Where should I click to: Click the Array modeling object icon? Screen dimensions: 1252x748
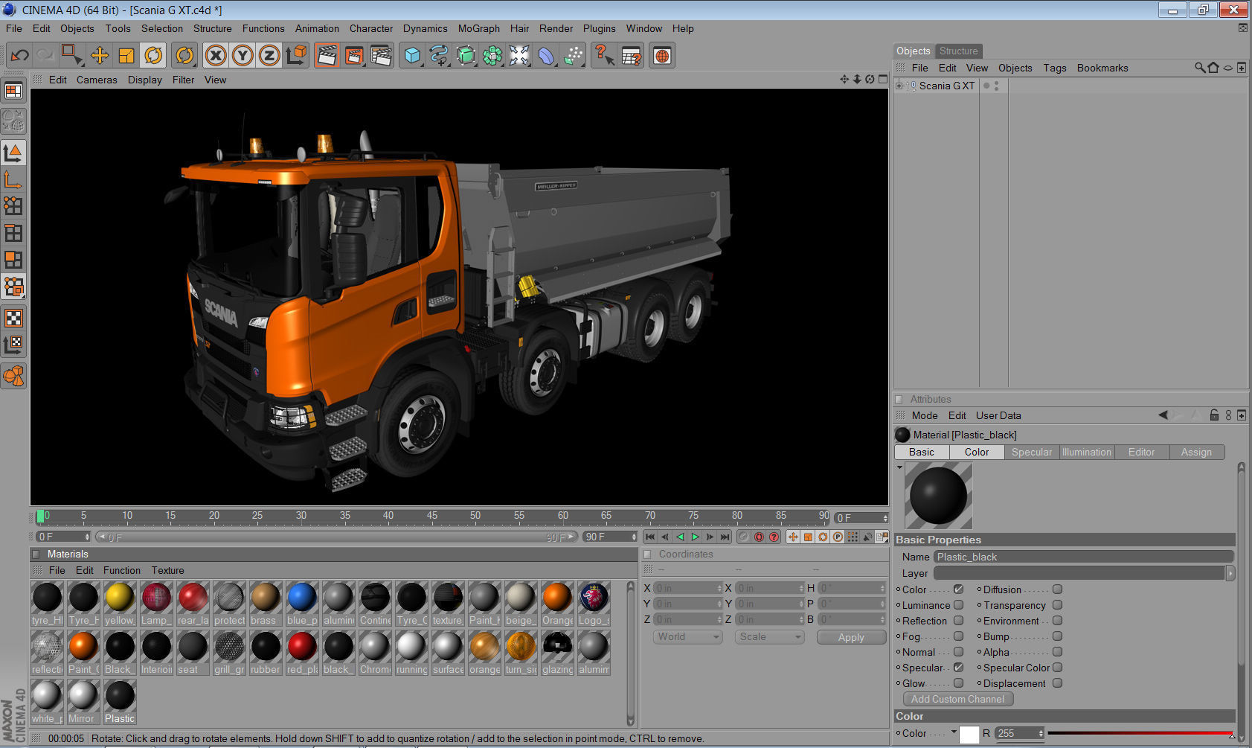[492, 55]
